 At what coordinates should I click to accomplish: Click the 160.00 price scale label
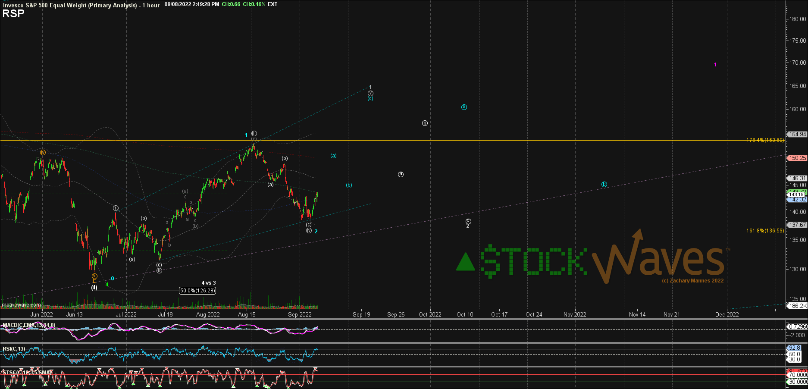click(798, 109)
